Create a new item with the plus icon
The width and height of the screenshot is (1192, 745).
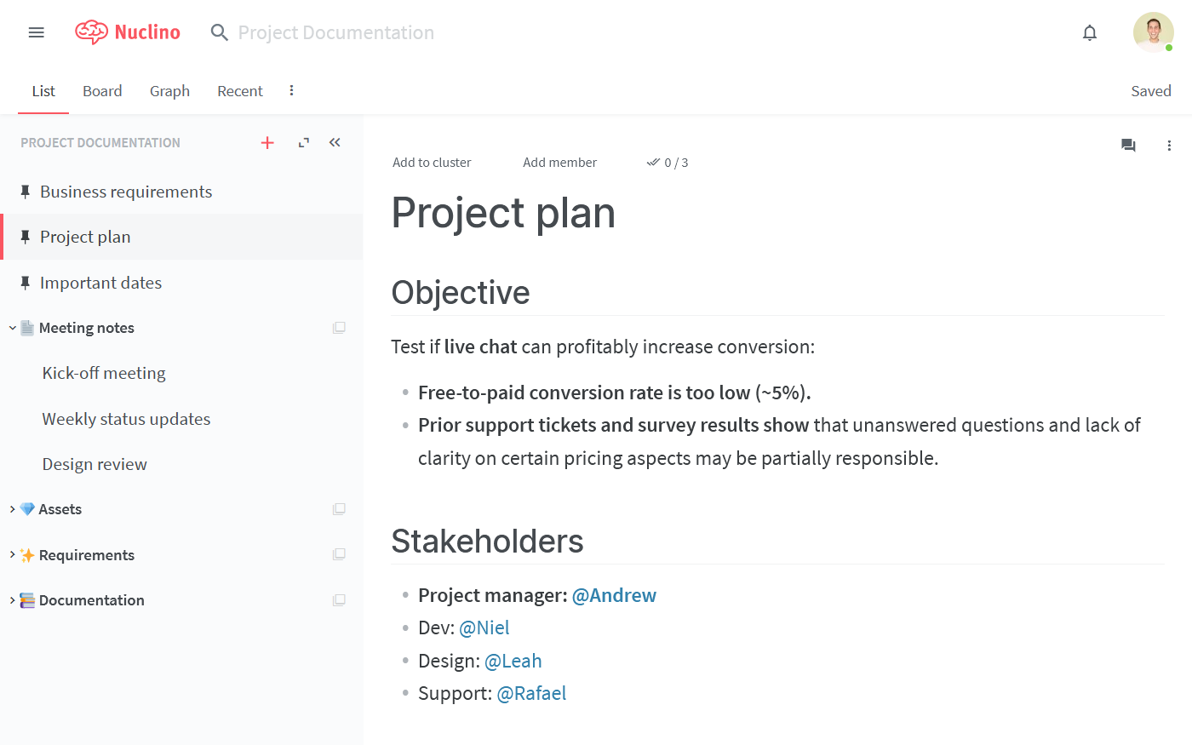[267, 142]
